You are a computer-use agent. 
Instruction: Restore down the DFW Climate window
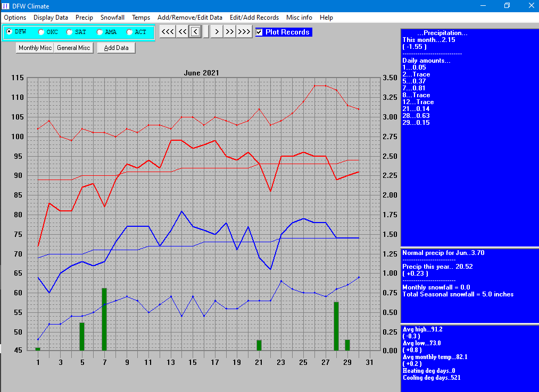(507, 6)
